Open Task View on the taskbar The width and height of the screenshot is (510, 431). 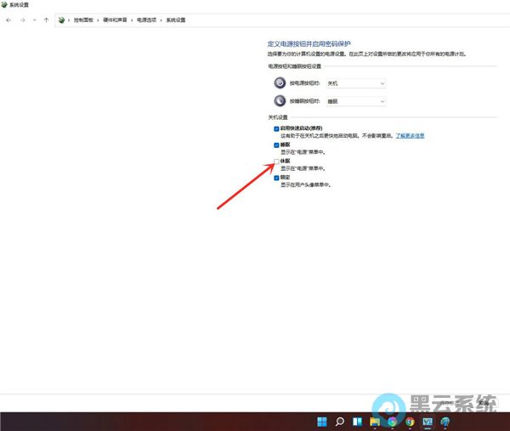[x=357, y=421]
